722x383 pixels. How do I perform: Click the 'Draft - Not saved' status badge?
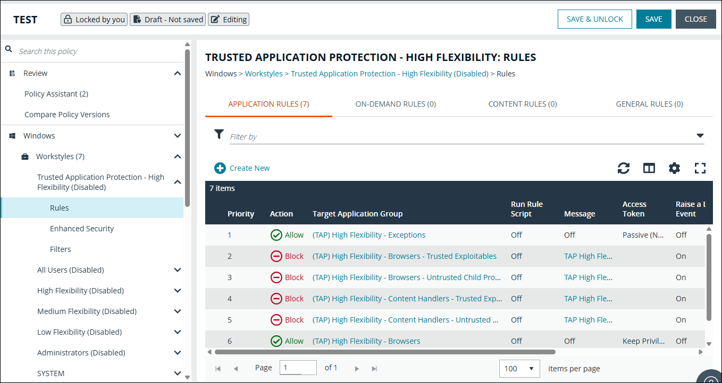167,19
